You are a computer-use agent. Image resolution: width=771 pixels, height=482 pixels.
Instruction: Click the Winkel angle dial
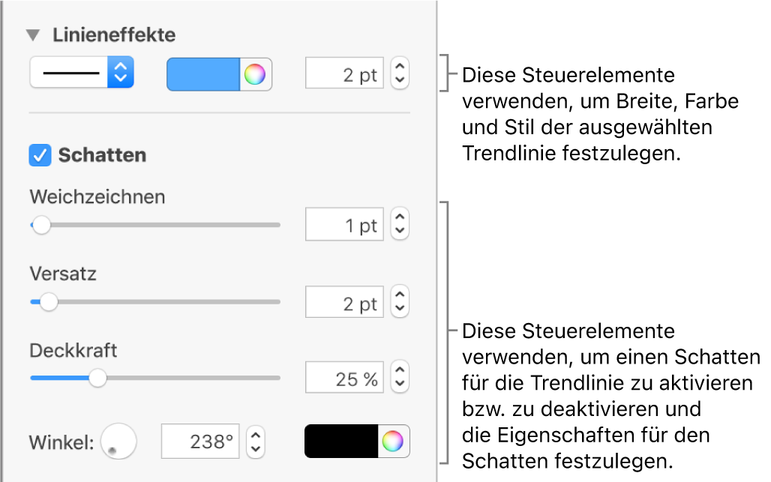coord(118,441)
